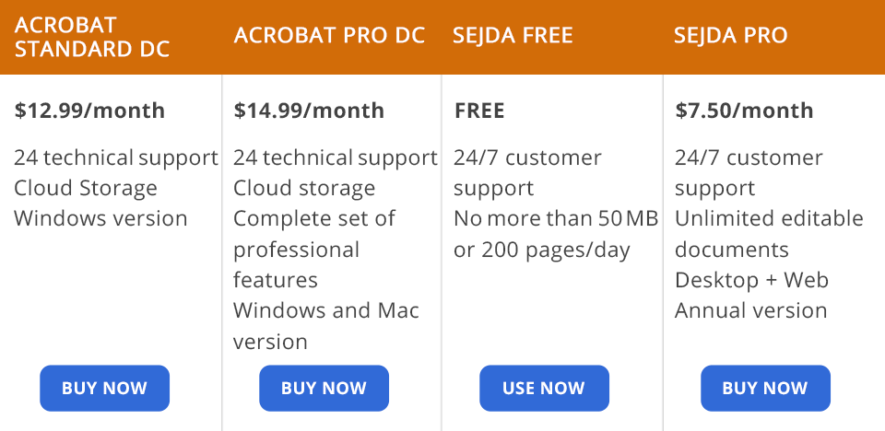Select Unlimited editable documents text
This screenshot has width=885, height=431.
[x=769, y=234]
